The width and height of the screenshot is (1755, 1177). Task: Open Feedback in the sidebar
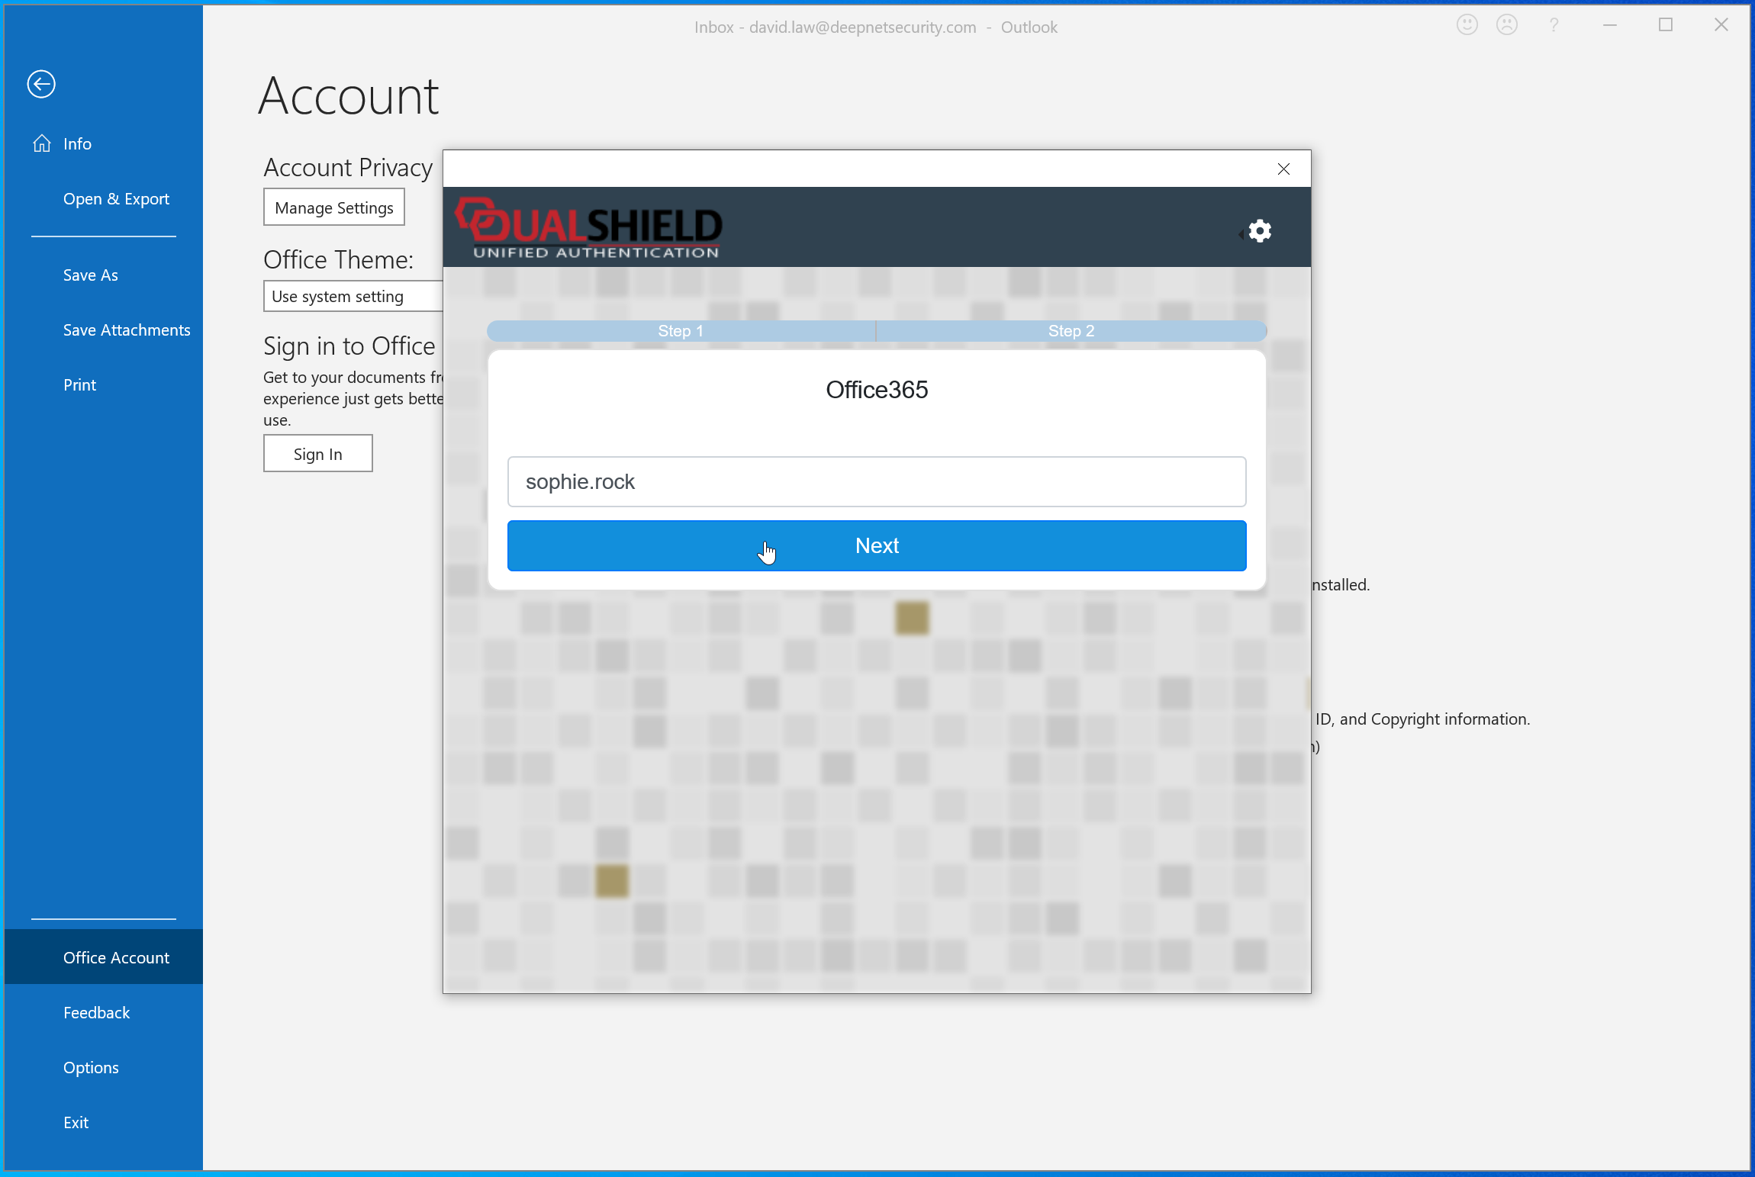[96, 1013]
